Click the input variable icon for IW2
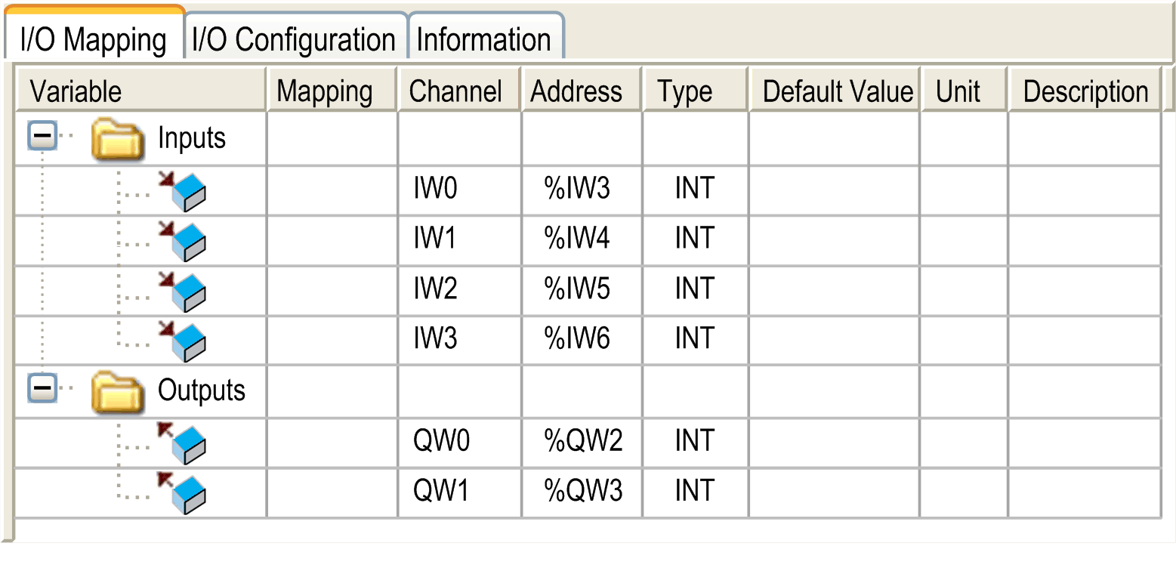Screen dimensions: 1176x571 tap(184, 292)
